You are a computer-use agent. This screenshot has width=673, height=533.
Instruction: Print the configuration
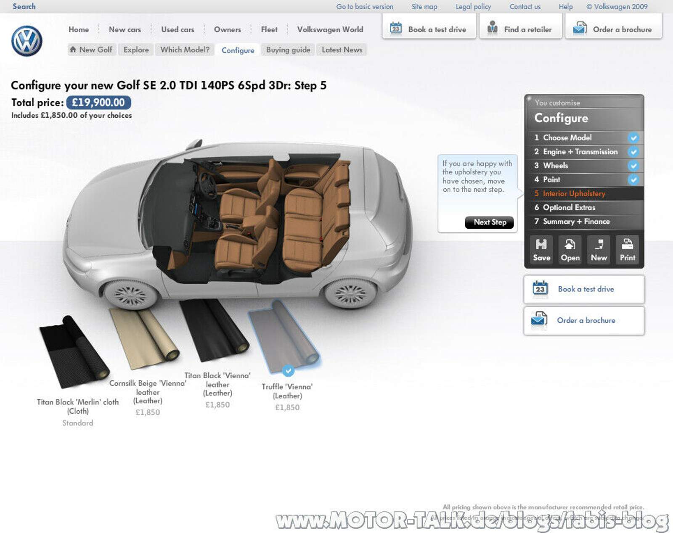(627, 250)
